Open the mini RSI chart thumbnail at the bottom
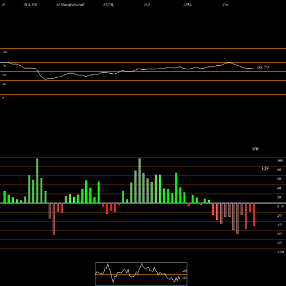Screen dimensions: 286x286 tap(141, 274)
